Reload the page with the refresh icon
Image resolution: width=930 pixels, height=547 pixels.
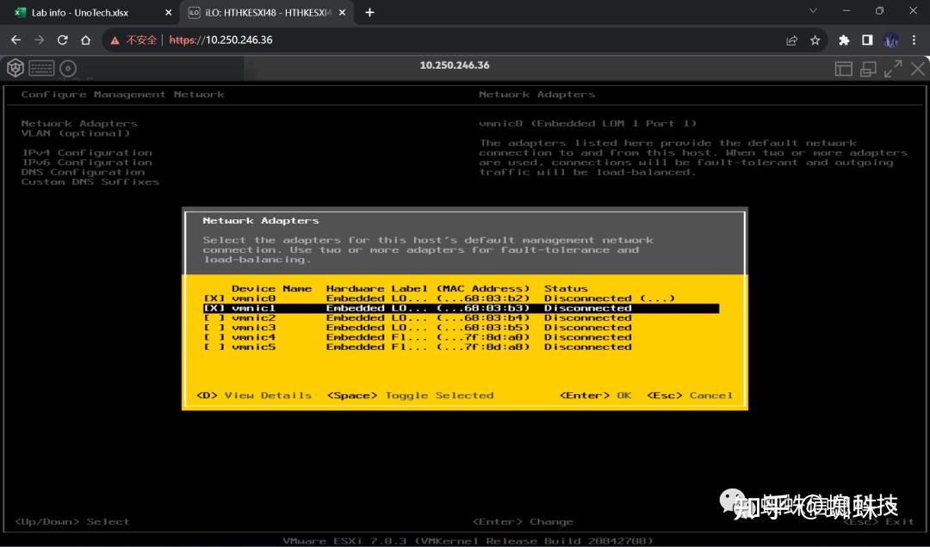pyautogui.click(x=62, y=40)
